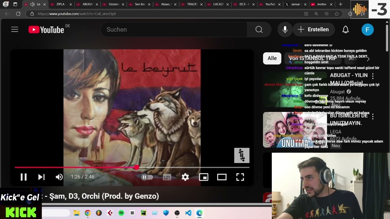Mute the playing tab speaker icon

click(x=32, y=4)
